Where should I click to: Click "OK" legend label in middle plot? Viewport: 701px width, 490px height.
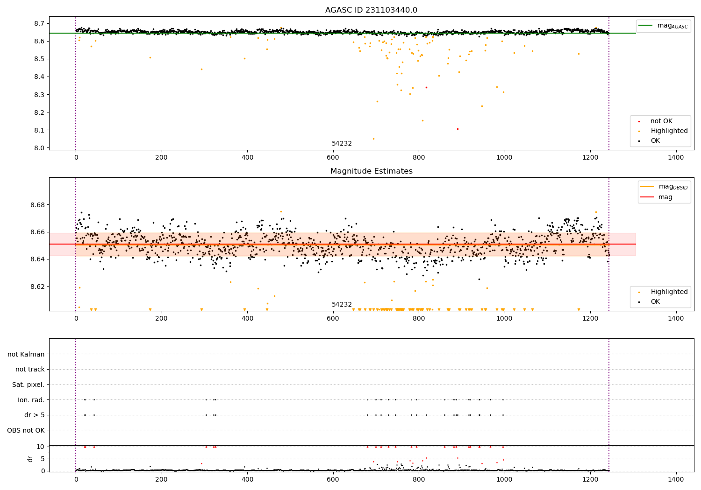(x=655, y=302)
